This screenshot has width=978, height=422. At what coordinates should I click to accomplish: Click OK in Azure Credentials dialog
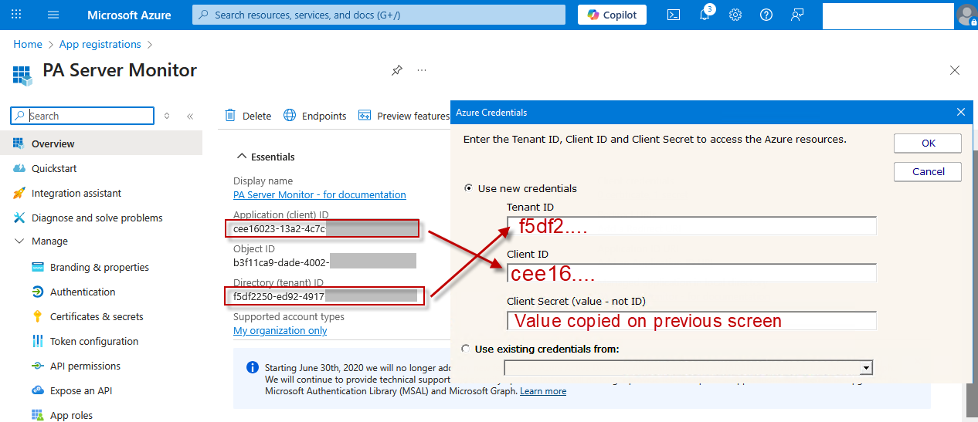(927, 143)
